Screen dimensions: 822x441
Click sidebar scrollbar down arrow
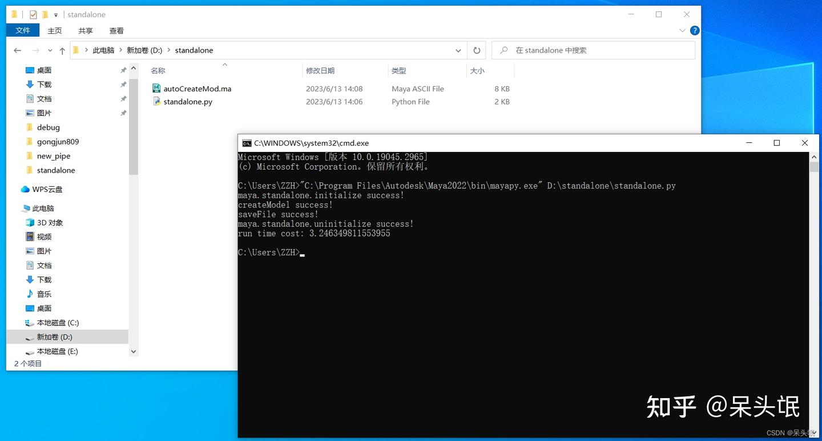click(x=134, y=352)
